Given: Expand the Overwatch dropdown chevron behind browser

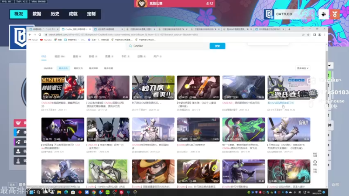Looking at the screenshot, I should [x=329, y=65].
